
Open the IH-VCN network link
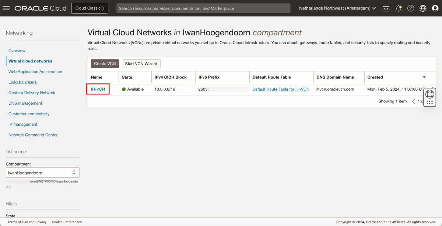tap(98, 89)
